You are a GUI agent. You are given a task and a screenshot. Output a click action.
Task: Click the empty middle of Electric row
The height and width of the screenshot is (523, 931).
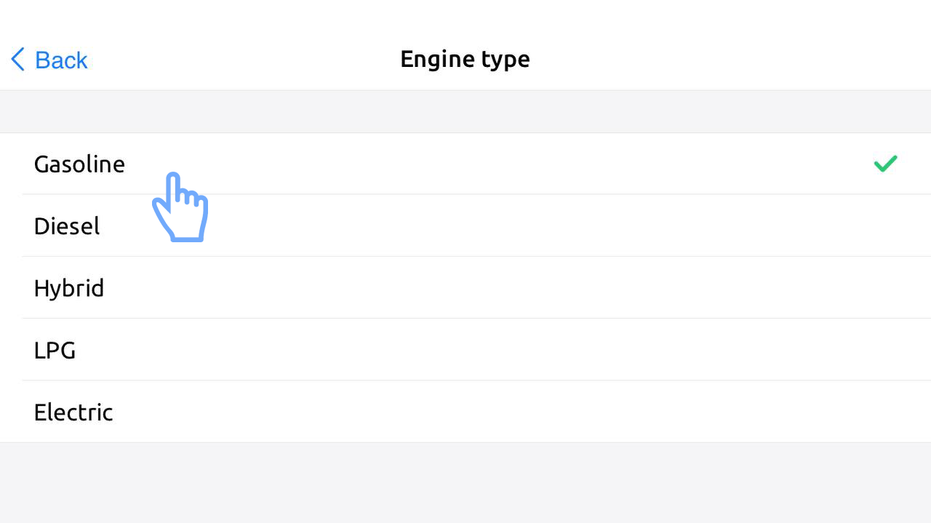tap(465, 412)
